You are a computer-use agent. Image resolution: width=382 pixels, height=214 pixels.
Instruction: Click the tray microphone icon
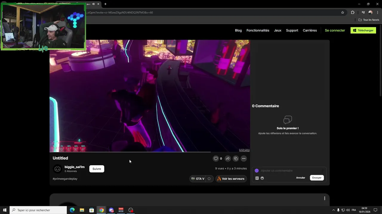[338, 210]
